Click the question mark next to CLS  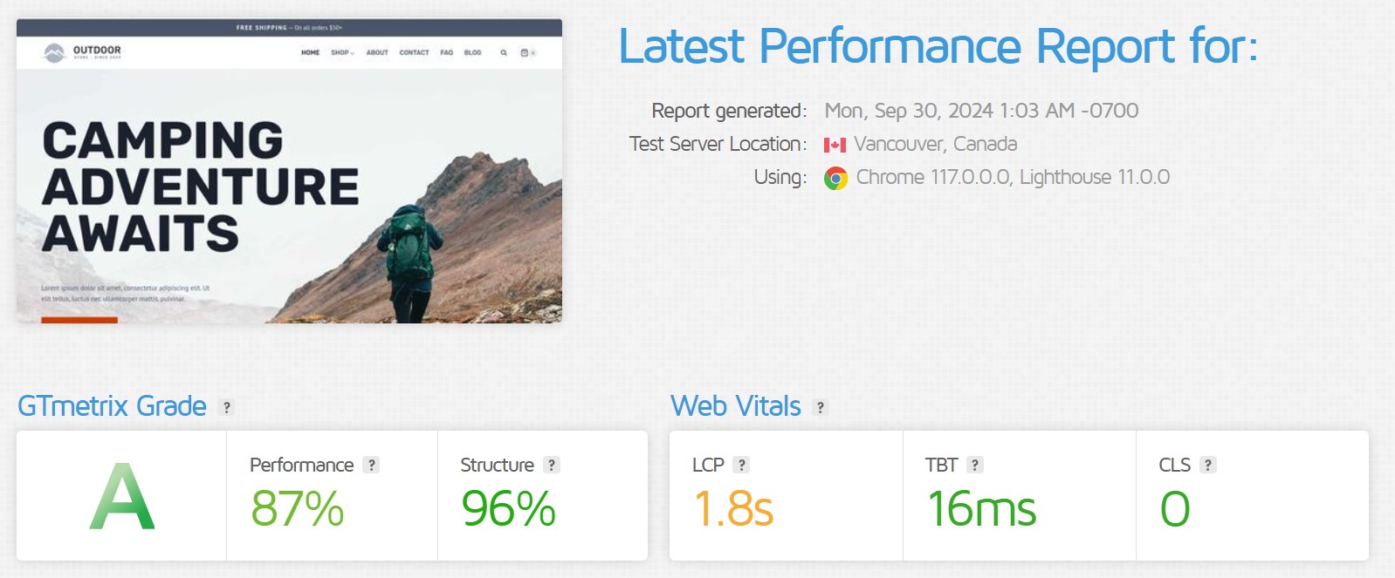1208,466
